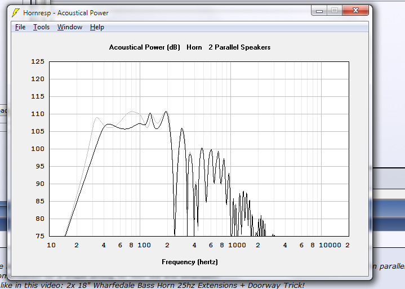The image size is (405, 289).
Task: Click the Hornresp lightning bolt icon
Action: coord(16,12)
